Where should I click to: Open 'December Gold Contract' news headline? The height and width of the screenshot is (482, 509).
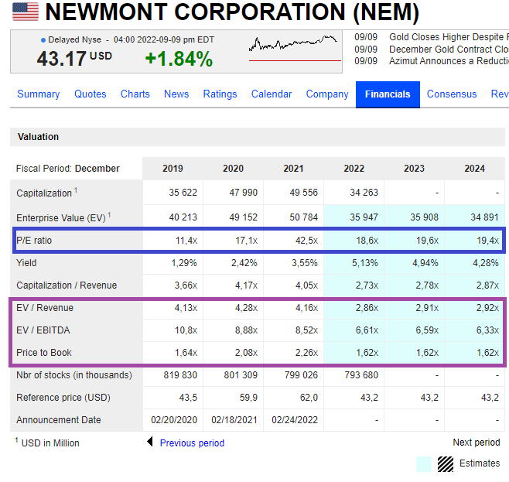[449, 49]
